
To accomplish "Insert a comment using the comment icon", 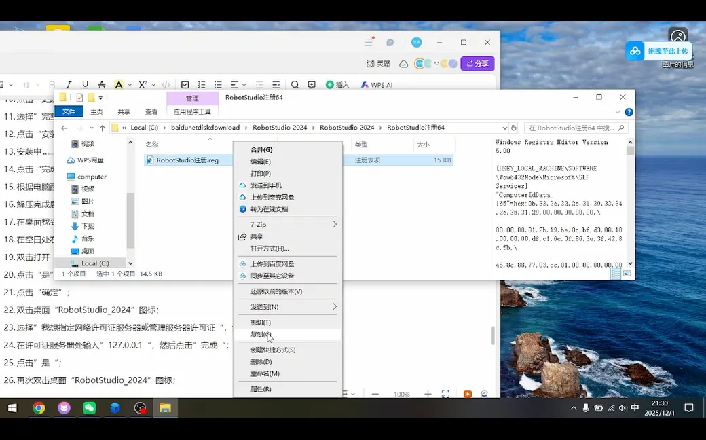I will [x=313, y=84].
